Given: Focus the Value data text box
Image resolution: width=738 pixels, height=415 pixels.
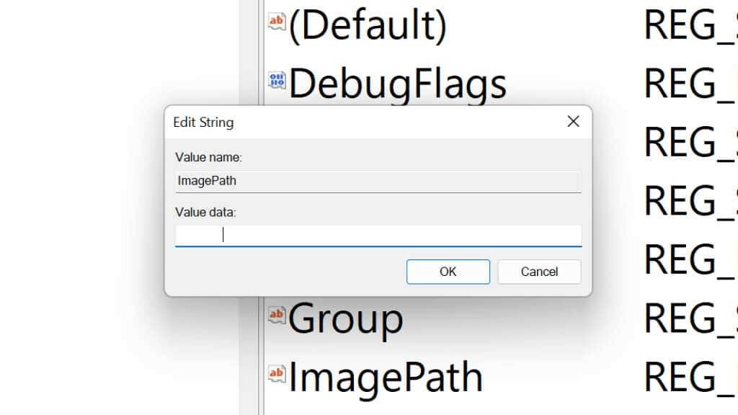Looking at the screenshot, I should click(x=378, y=235).
